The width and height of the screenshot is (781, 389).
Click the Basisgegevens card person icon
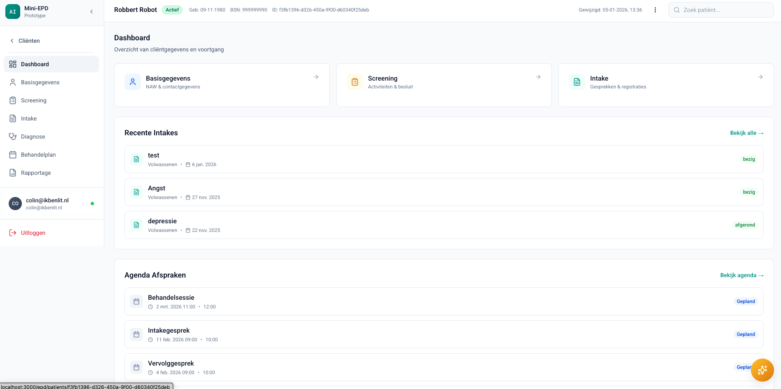(x=133, y=82)
